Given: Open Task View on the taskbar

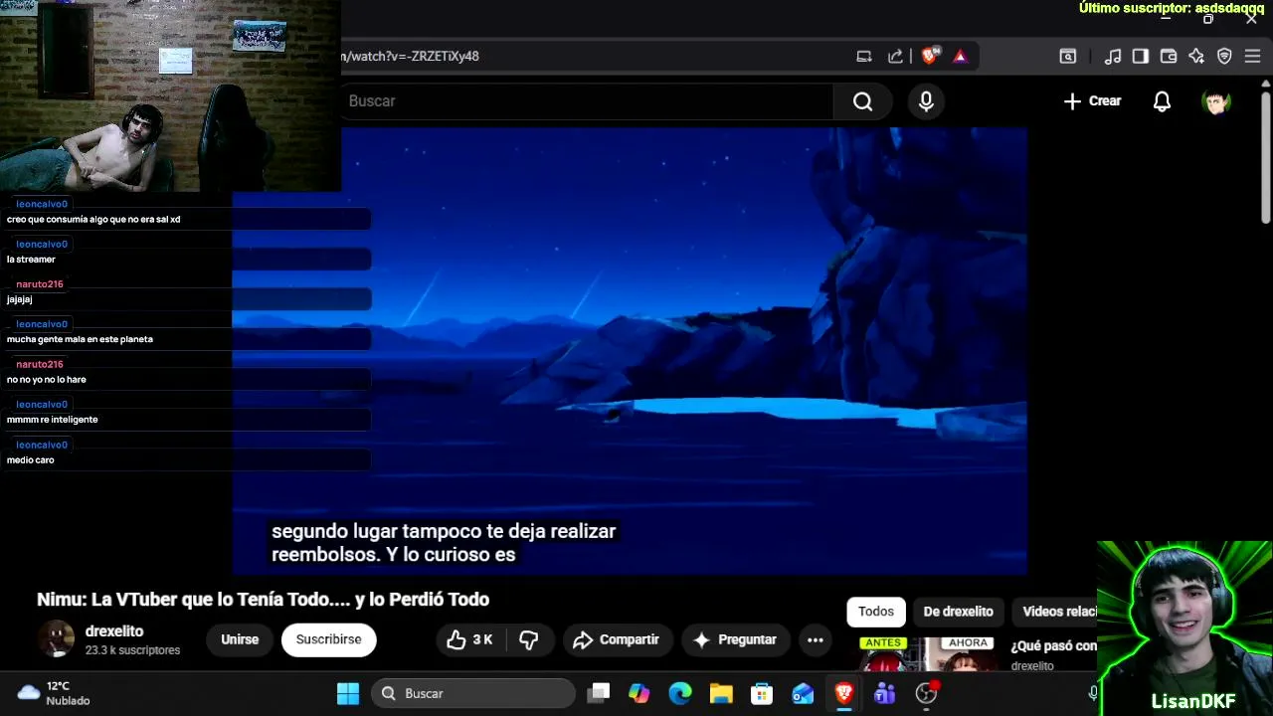Looking at the screenshot, I should (x=598, y=693).
